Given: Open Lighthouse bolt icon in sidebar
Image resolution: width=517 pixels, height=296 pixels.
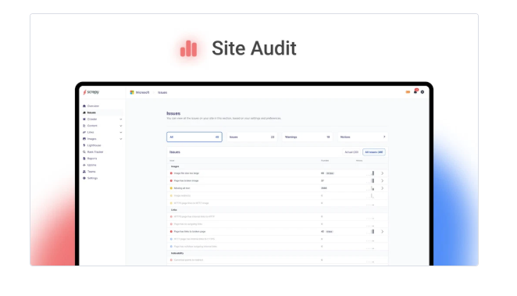Looking at the screenshot, I should coord(84,145).
